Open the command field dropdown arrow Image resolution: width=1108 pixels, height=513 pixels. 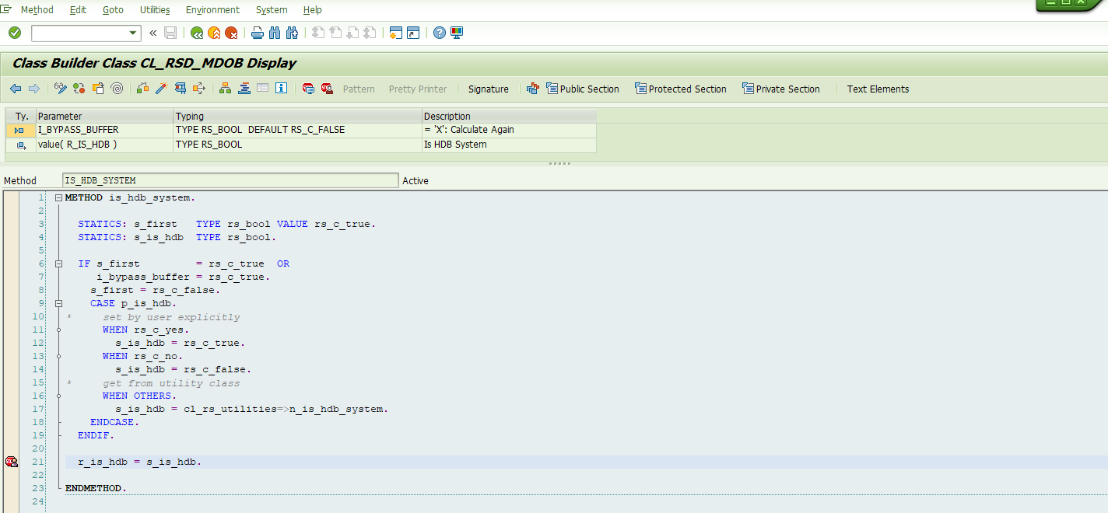click(x=133, y=33)
